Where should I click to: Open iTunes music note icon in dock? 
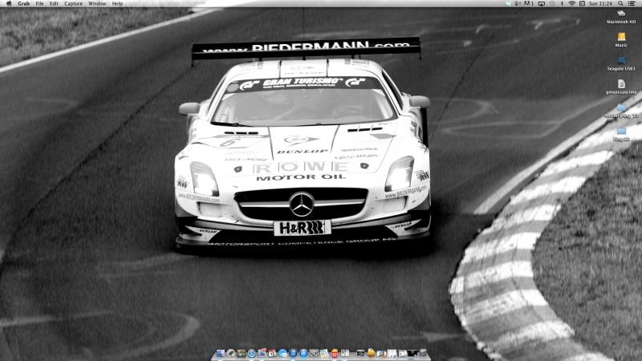tap(293, 353)
